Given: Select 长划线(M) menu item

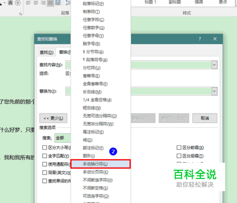Looking at the screenshot, I should [x=100, y=92].
